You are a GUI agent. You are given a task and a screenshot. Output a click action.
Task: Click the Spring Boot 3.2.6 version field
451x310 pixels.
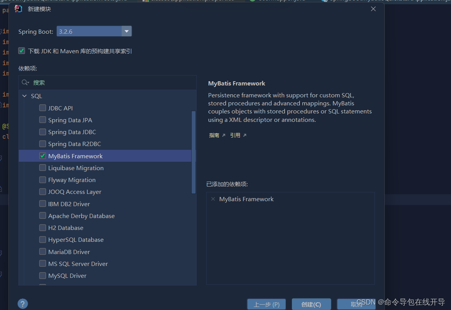coord(89,31)
